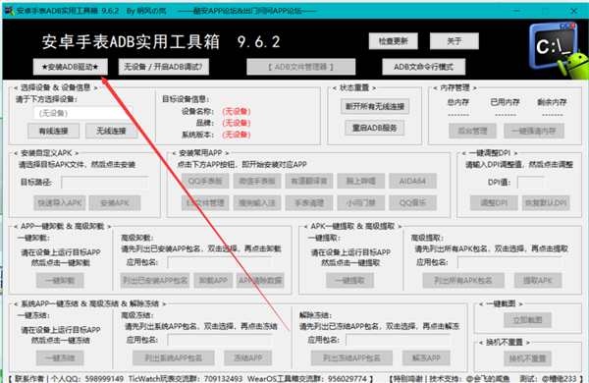Click 检查更新 button

coord(393,41)
